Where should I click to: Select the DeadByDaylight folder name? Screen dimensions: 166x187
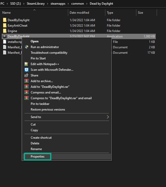click(19, 20)
